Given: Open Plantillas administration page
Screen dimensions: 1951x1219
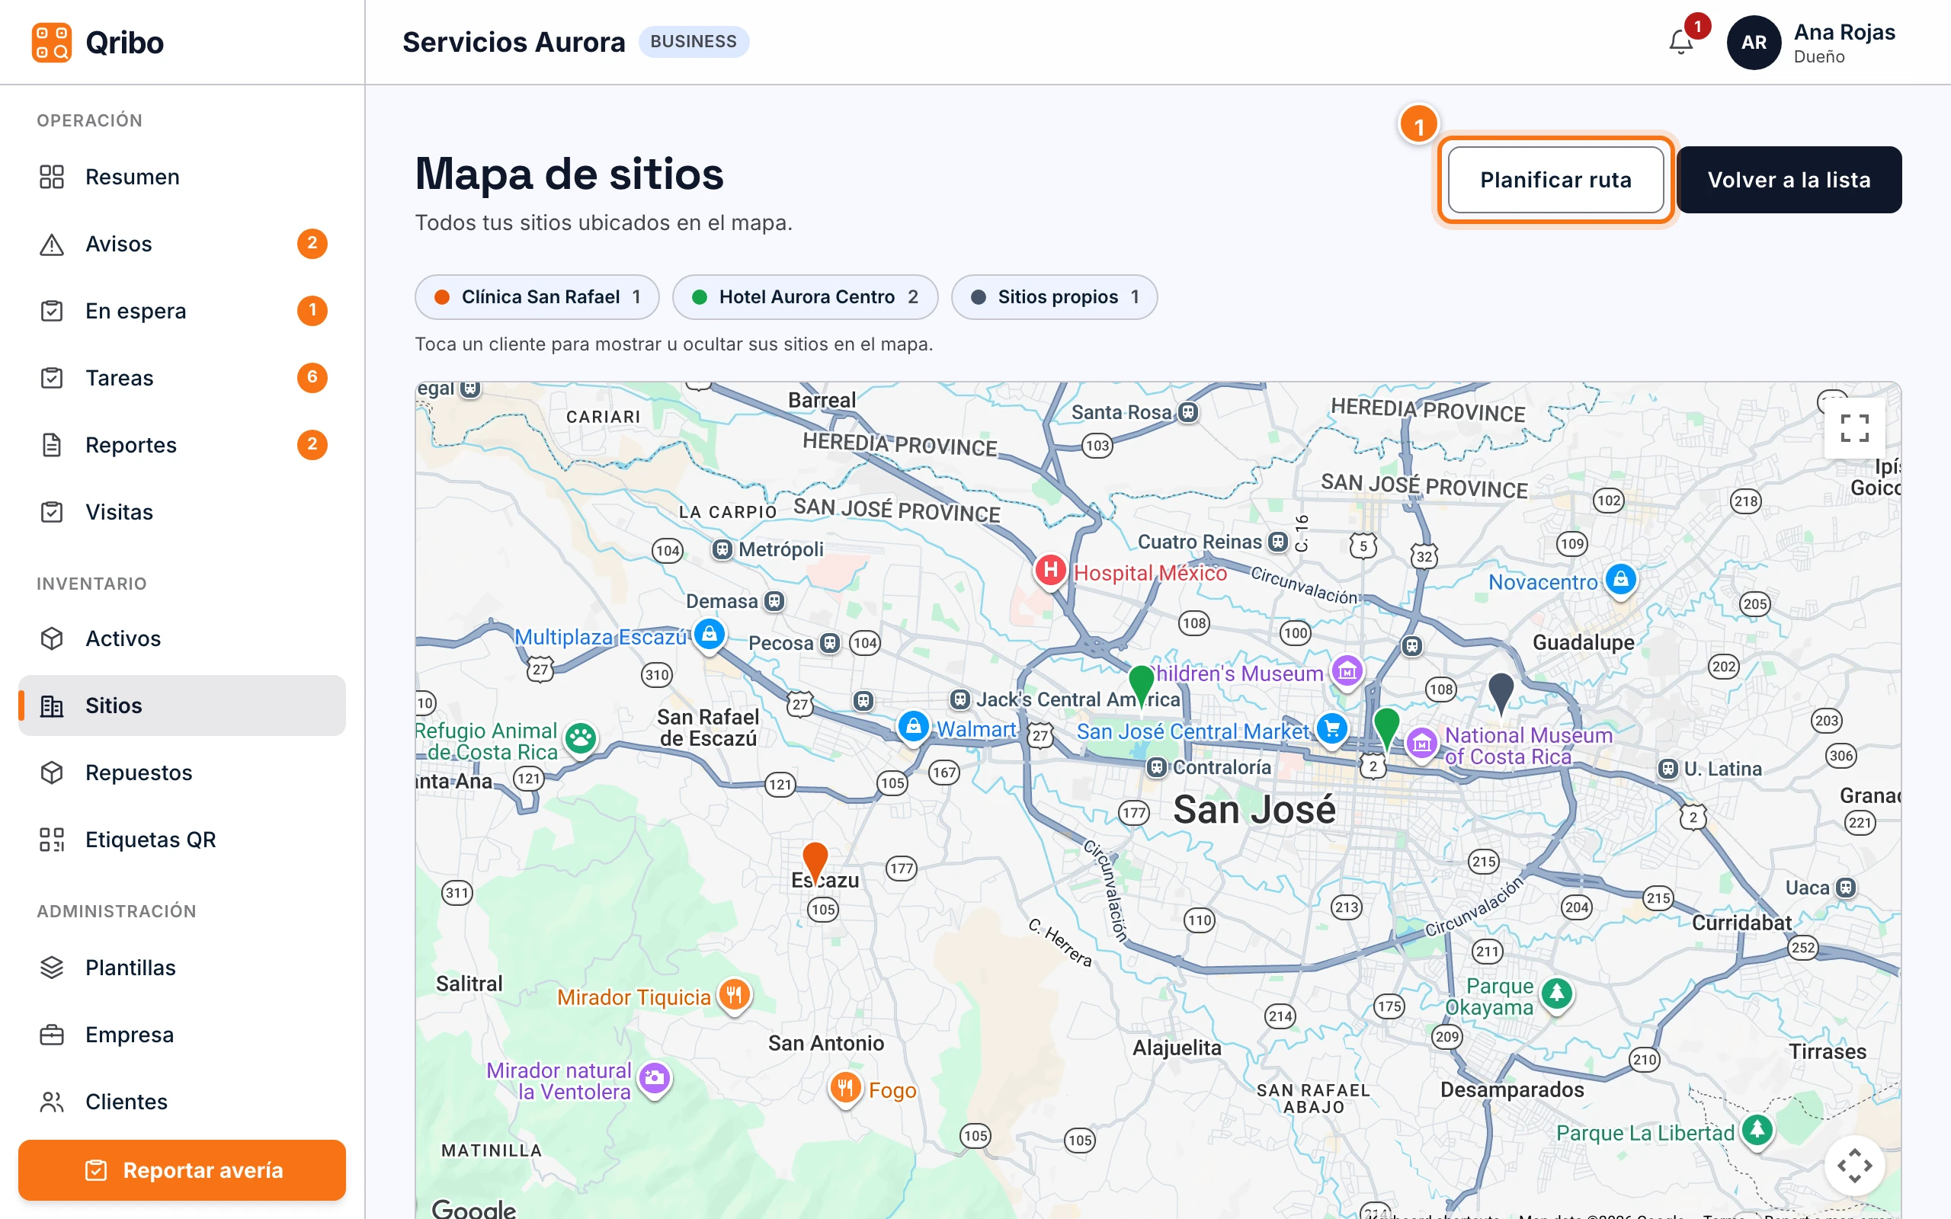Looking at the screenshot, I should coord(182,968).
